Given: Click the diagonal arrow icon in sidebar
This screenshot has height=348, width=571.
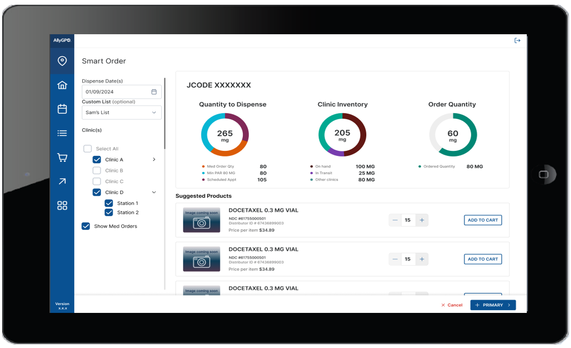Looking at the screenshot, I should coord(62,181).
